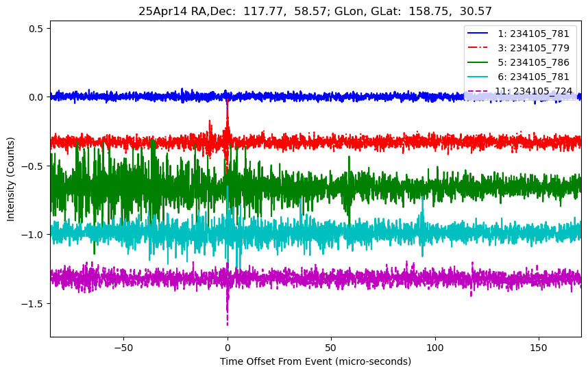Click the y-axis tick label 0.5
This screenshot has width=588, height=373.
(x=36, y=29)
